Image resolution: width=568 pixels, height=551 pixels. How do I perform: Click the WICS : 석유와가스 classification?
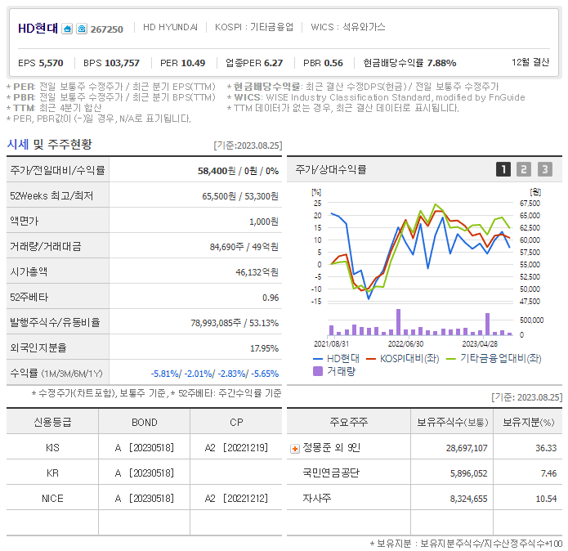coord(348,27)
